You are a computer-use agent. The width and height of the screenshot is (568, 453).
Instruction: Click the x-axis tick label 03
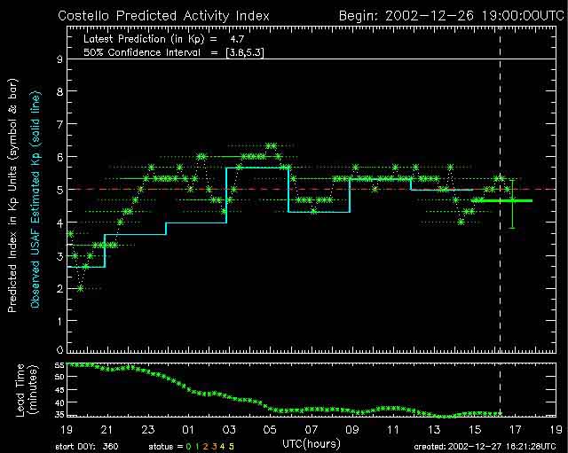[x=228, y=428]
